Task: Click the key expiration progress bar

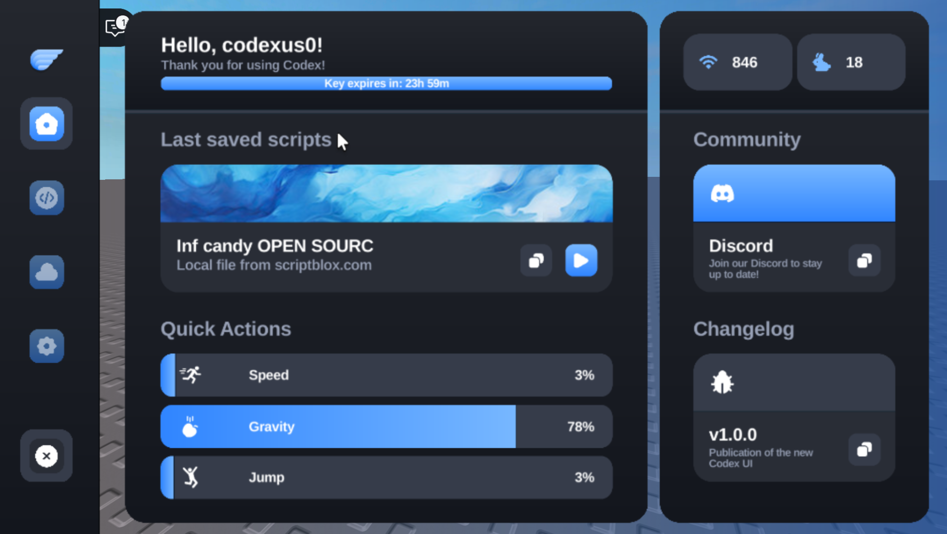Action: 387,84
